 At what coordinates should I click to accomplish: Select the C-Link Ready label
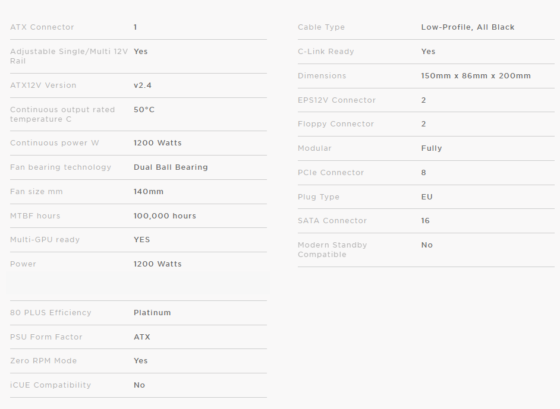pyautogui.click(x=326, y=52)
